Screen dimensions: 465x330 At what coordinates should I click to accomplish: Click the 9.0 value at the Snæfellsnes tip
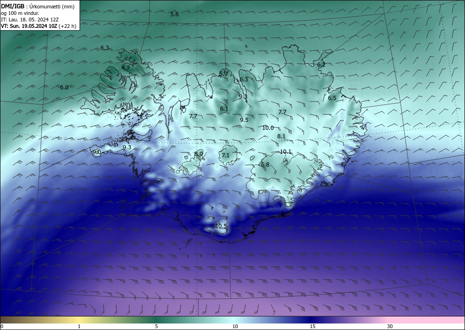97,152
